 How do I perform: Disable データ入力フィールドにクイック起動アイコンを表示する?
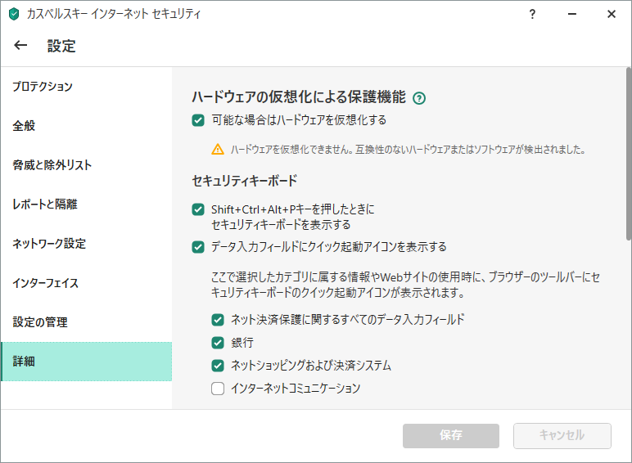pyautogui.click(x=197, y=246)
